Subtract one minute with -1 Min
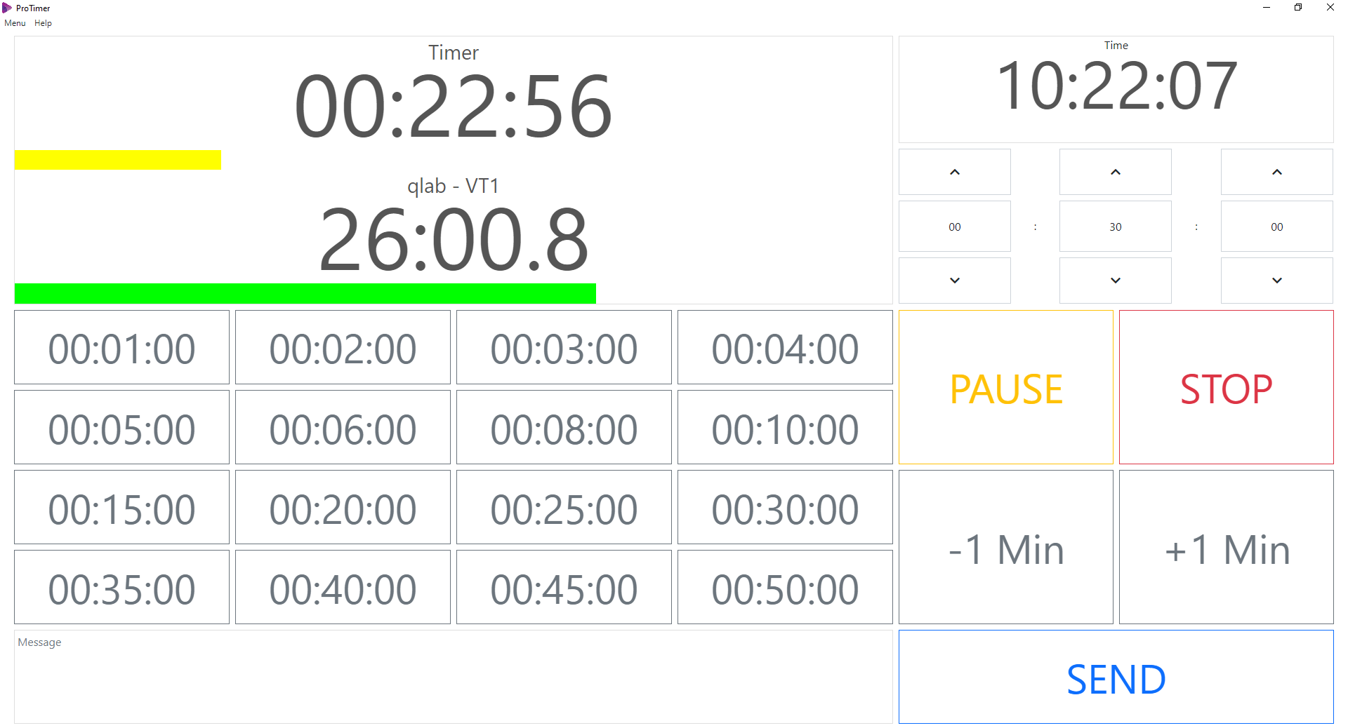Image resolution: width=1348 pixels, height=728 pixels. (1005, 547)
